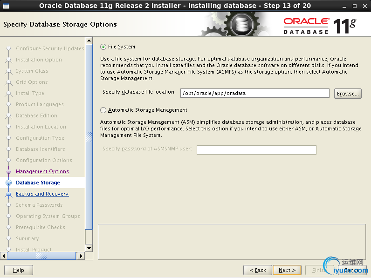Select Database Storage step in sidebar
This screenshot has width=371, height=278.
tap(38, 183)
